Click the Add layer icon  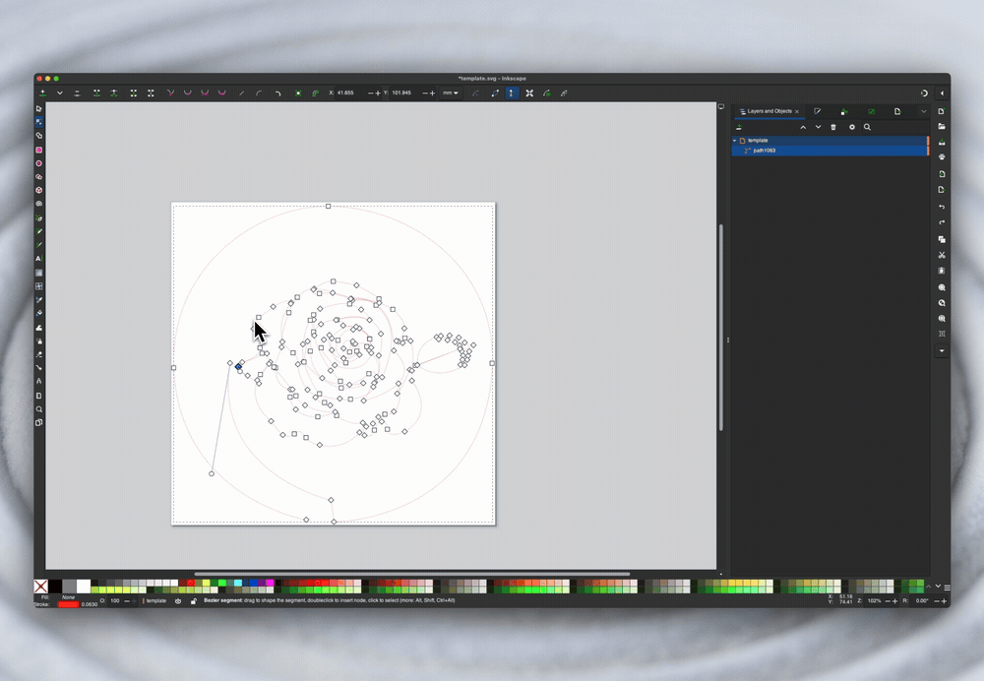[x=739, y=127]
